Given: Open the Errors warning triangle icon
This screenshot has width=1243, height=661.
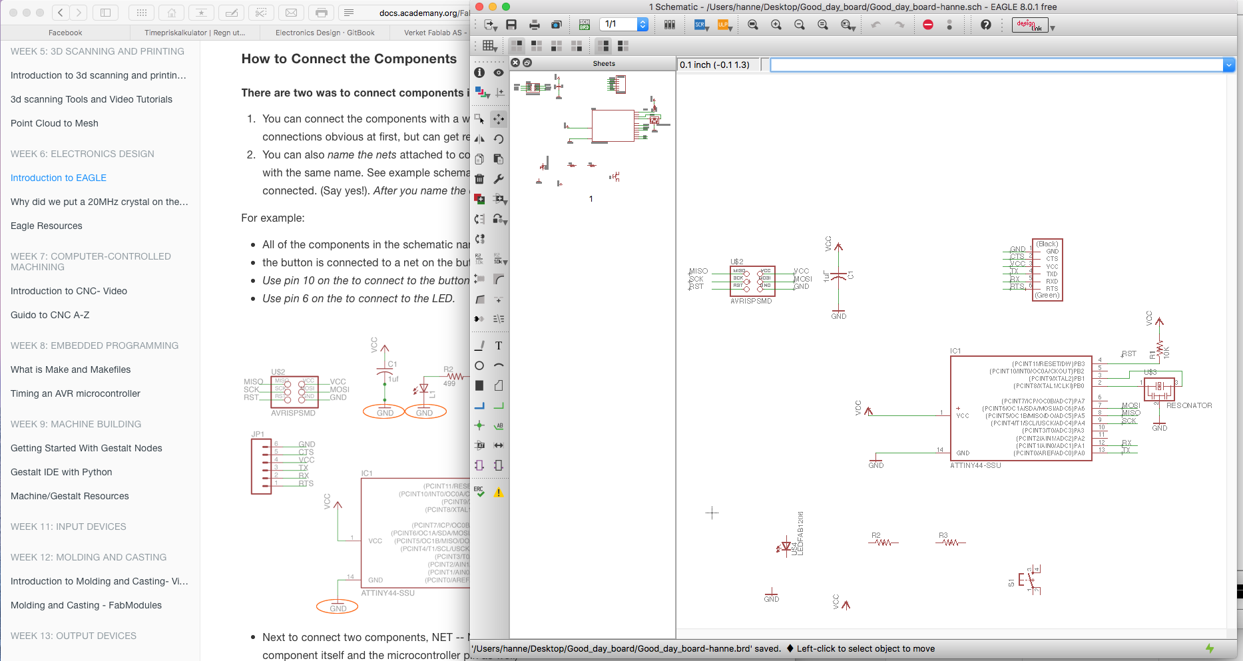Looking at the screenshot, I should [x=499, y=493].
